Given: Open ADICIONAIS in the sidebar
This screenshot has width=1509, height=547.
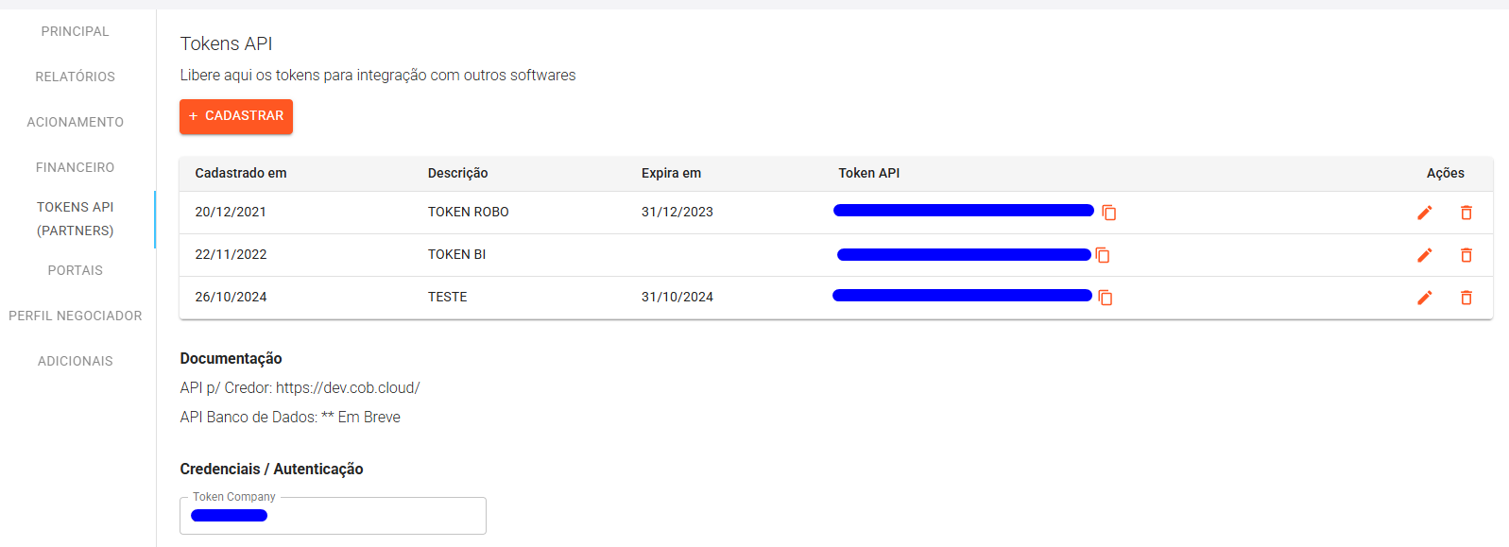Looking at the screenshot, I should click(76, 361).
